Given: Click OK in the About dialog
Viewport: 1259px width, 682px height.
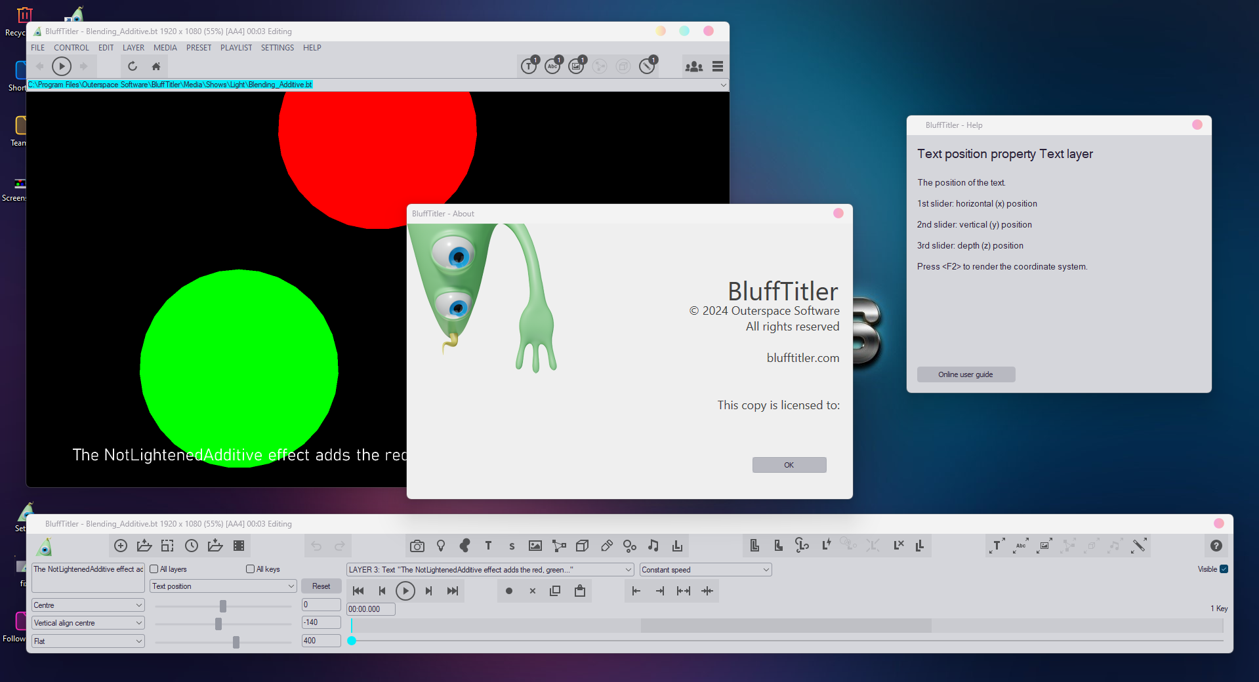Looking at the screenshot, I should (x=789, y=465).
